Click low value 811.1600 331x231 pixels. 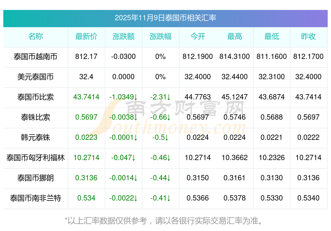point(272,57)
